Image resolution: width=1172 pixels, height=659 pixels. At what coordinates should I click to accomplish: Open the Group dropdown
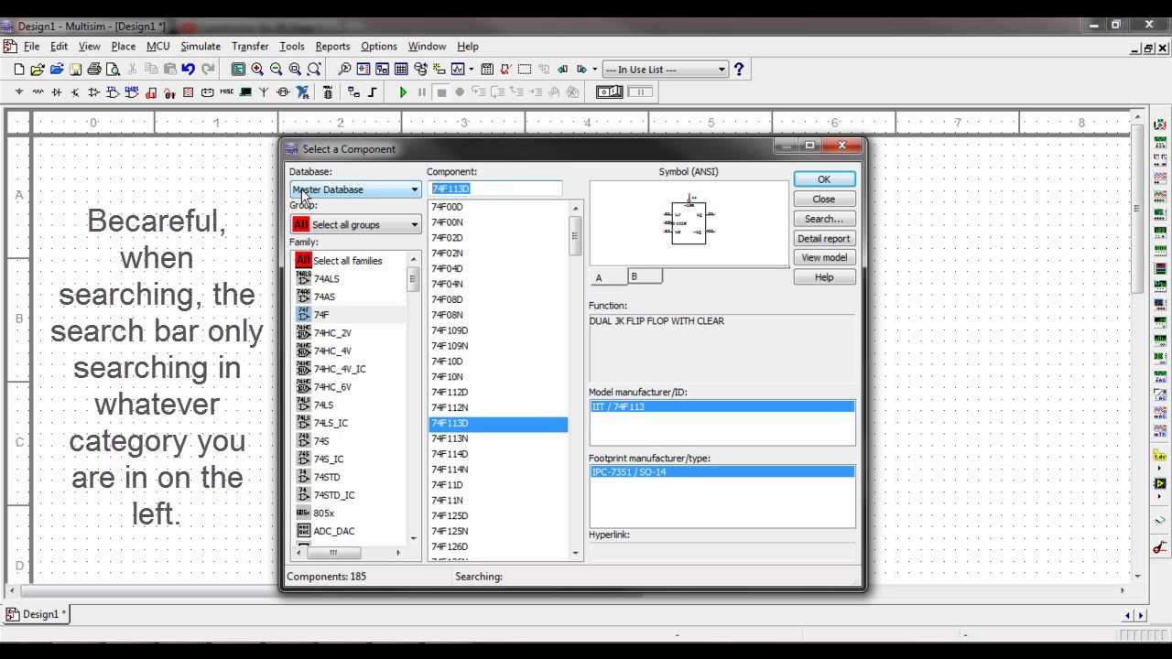[x=355, y=224]
